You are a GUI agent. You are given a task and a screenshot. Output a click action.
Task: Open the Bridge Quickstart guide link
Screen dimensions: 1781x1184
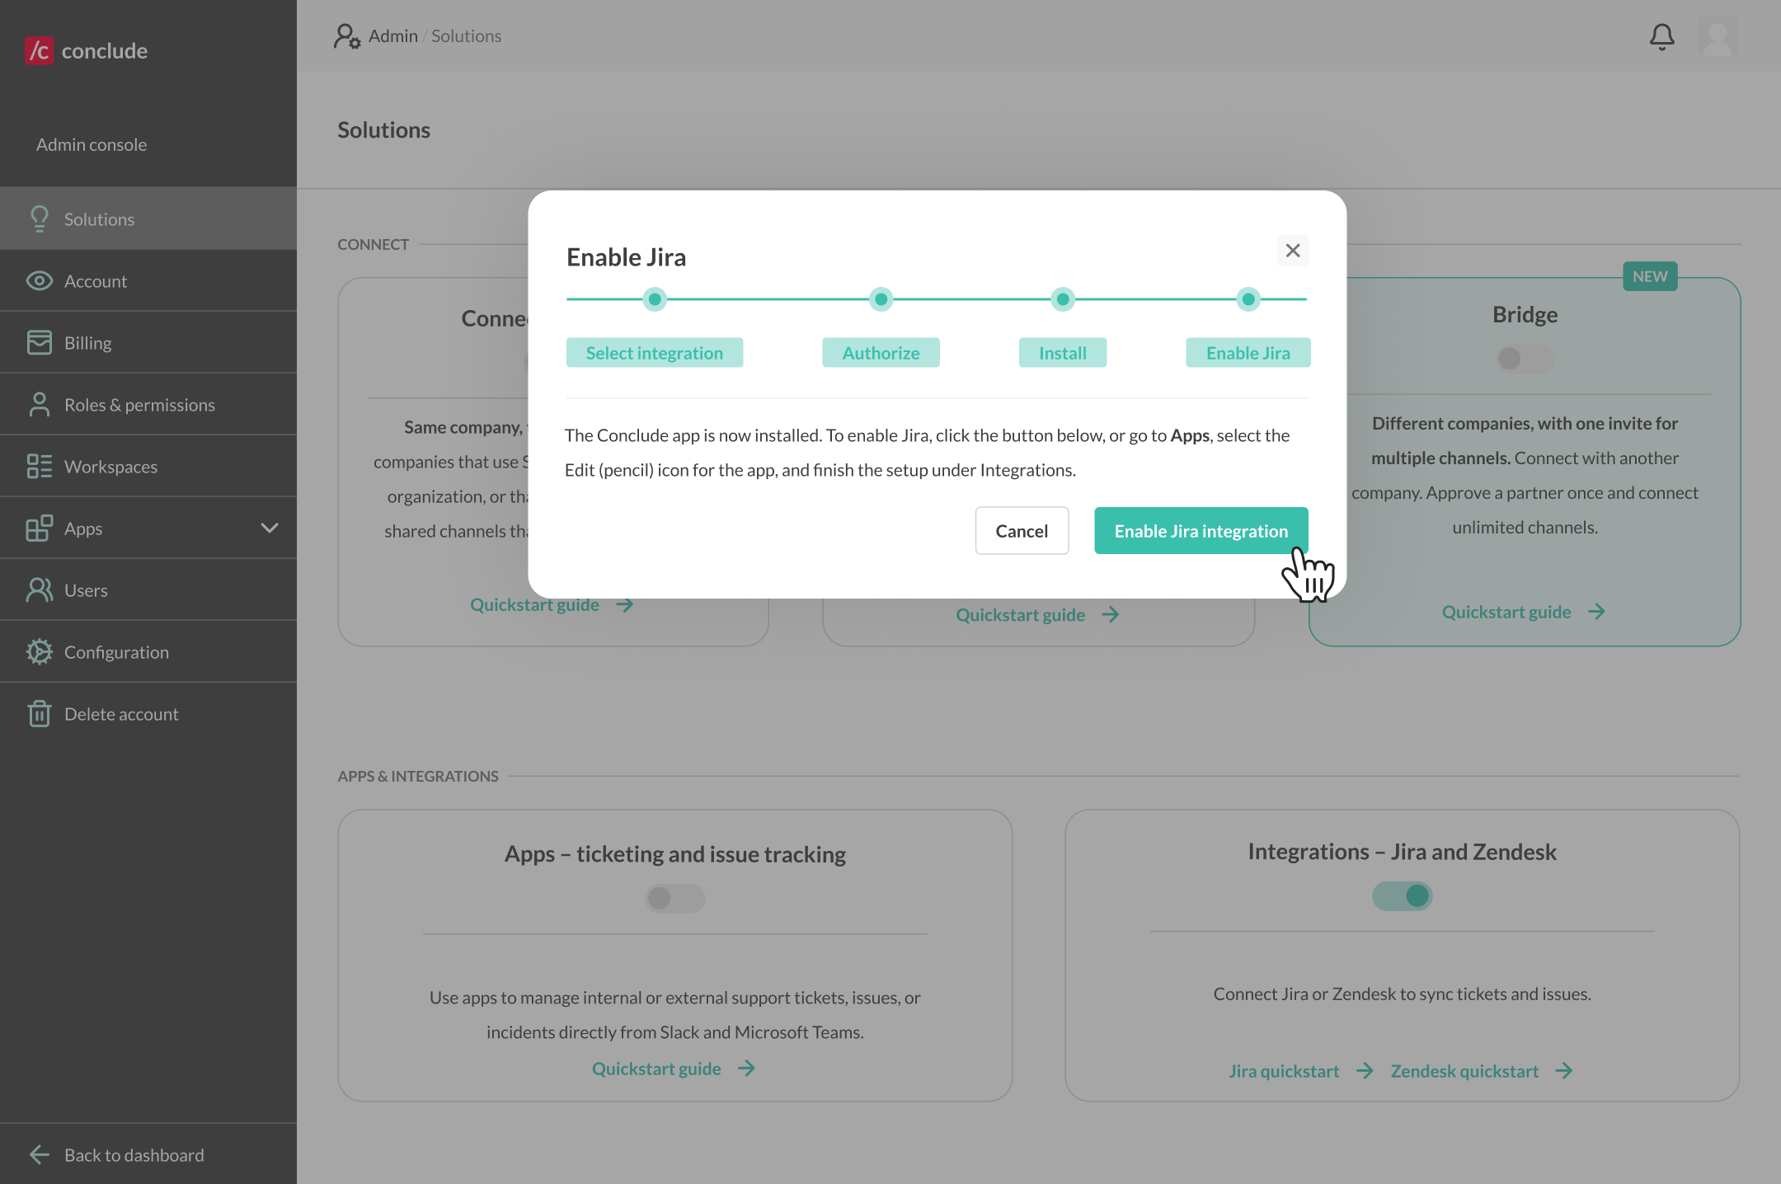pos(1506,612)
